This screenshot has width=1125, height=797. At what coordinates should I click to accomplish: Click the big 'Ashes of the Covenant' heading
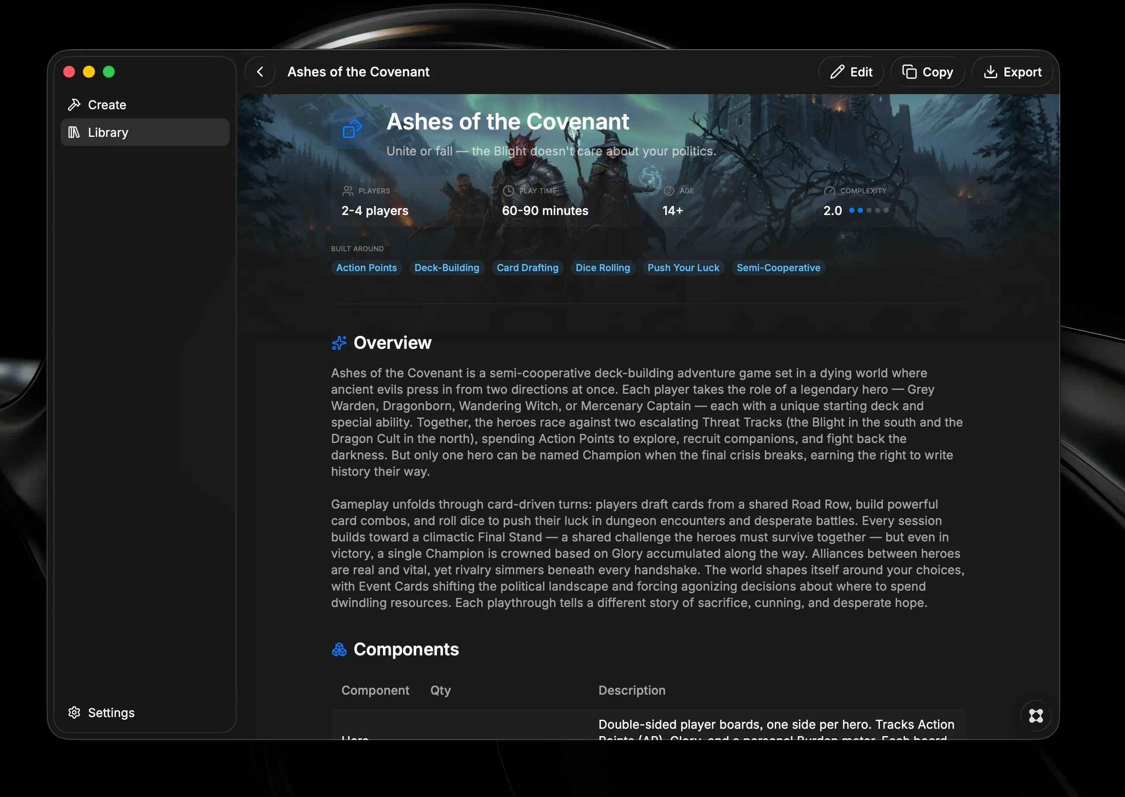click(508, 122)
